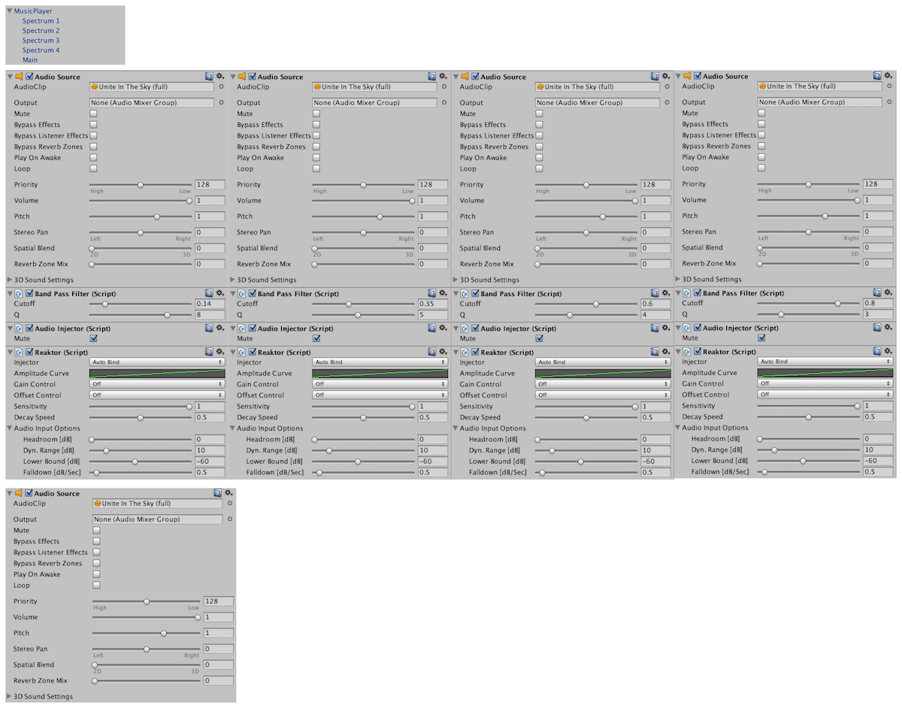Open gear menu of Audio Source above Cutoff 0.14 filter
The width and height of the screenshot is (902, 708).
(x=220, y=77)
